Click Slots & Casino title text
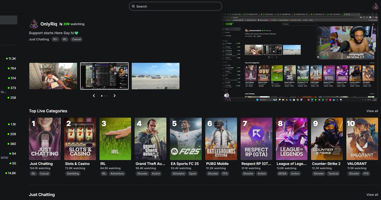 [x=77, y=164]
